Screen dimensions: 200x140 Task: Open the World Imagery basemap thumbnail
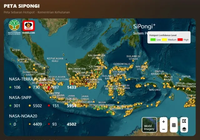coord(149,125)
